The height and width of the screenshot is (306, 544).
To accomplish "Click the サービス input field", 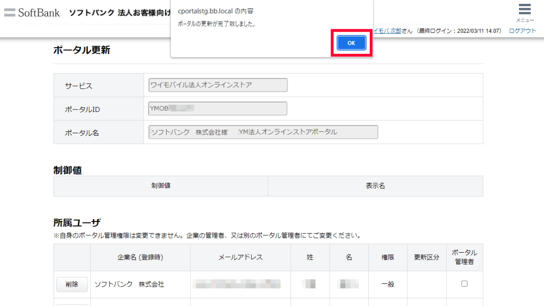I will [218, 85].
